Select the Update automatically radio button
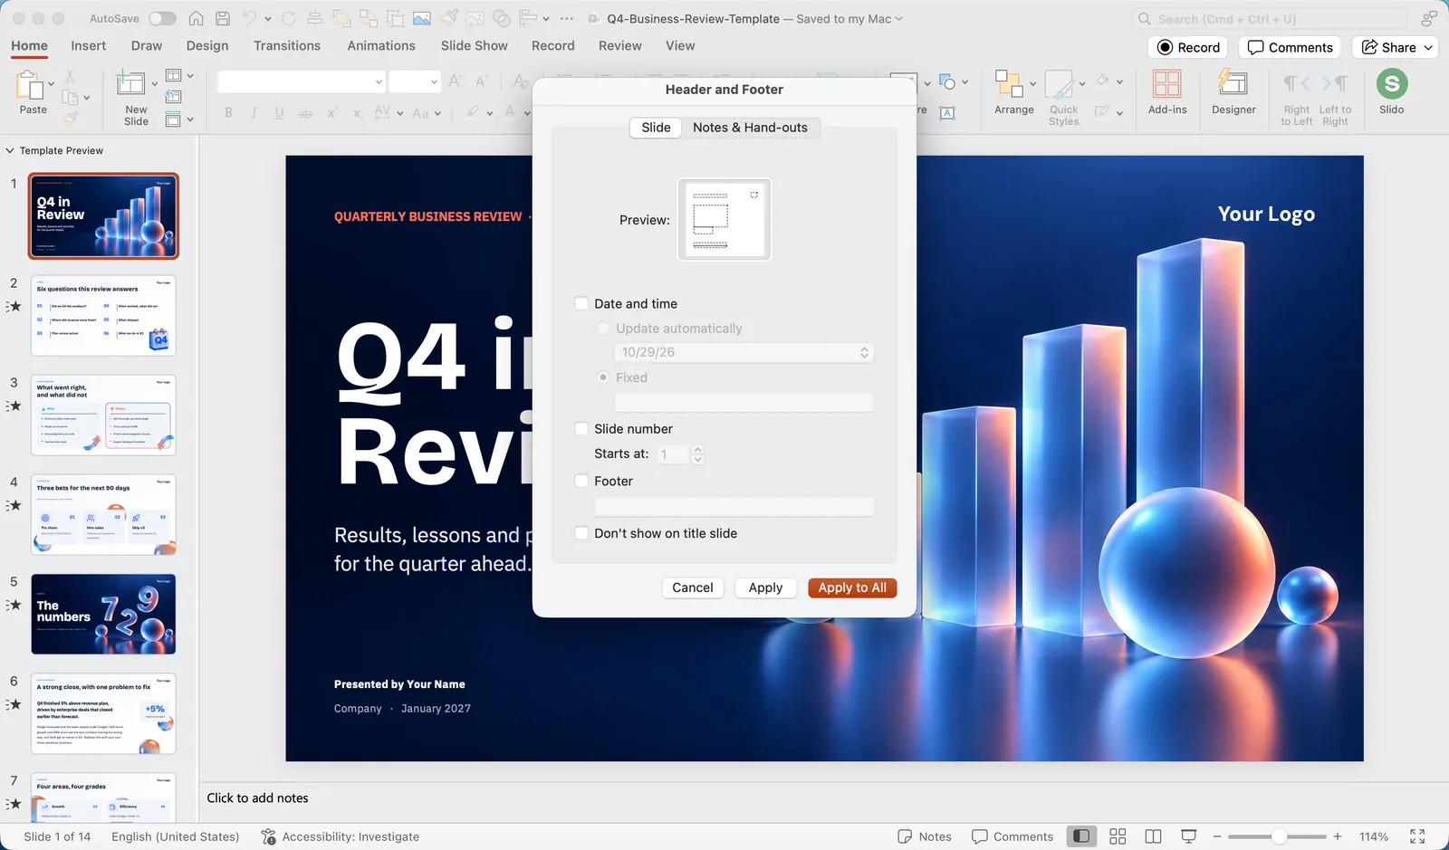This screenshot has width=1449, height=850. click(603, 329)
